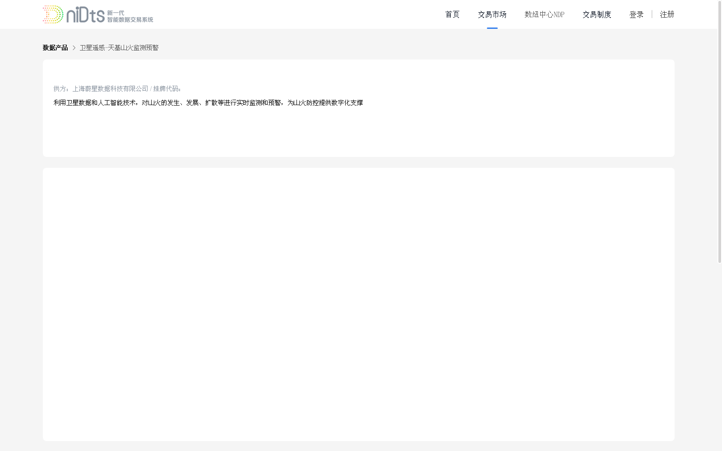The width and height of the screenshot is (722, 451).
Task: Click the 挂牌代码 label text
Action: point(167,89)
